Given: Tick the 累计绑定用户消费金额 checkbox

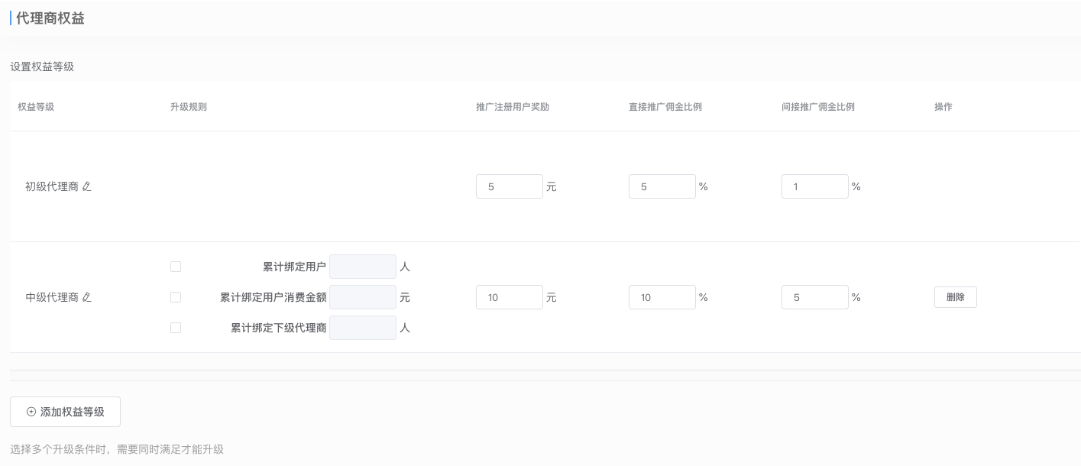Looking at the screenshot, I should click(x=176, y=297).
